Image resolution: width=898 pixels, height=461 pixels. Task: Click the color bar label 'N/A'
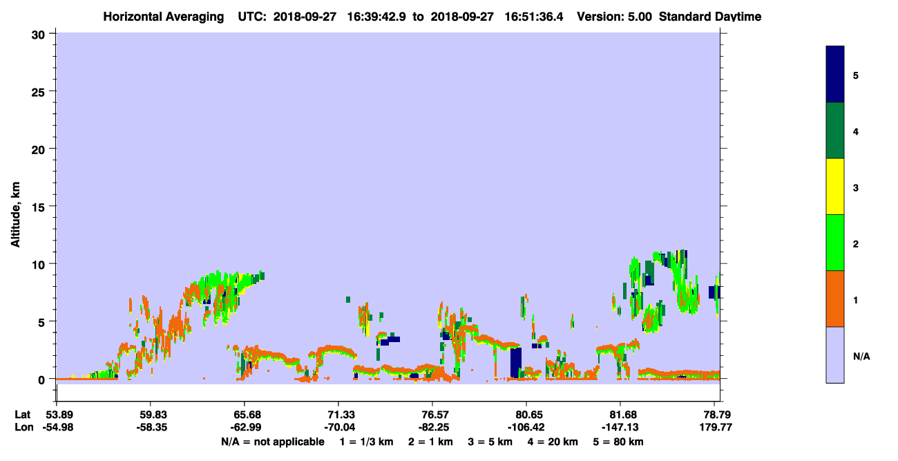point(861,356)
